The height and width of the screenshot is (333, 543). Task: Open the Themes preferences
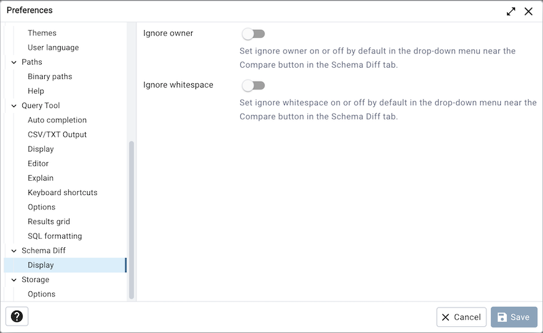click(42, 33)
